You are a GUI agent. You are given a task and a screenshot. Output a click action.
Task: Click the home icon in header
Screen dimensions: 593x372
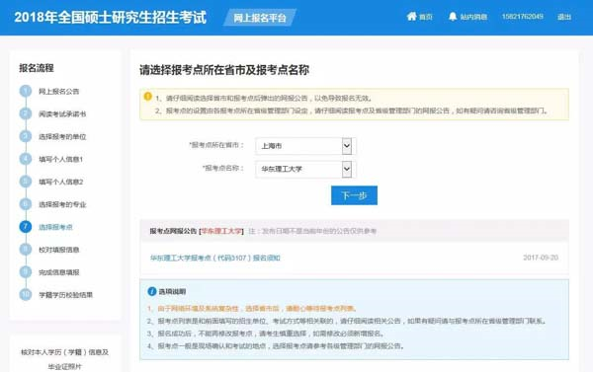[x=411, y=17]
